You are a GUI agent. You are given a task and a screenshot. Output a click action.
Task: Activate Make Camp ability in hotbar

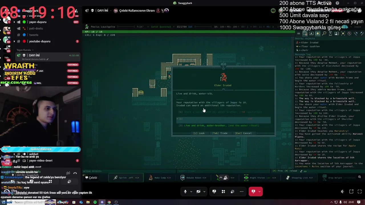(159, 178)
